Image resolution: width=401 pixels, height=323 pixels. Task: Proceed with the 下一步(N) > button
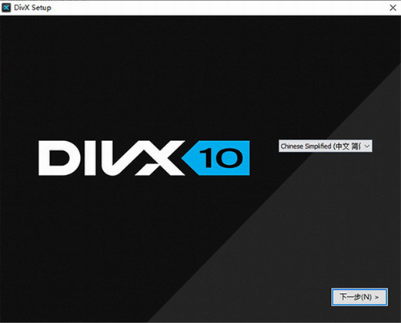coord(359,297)
